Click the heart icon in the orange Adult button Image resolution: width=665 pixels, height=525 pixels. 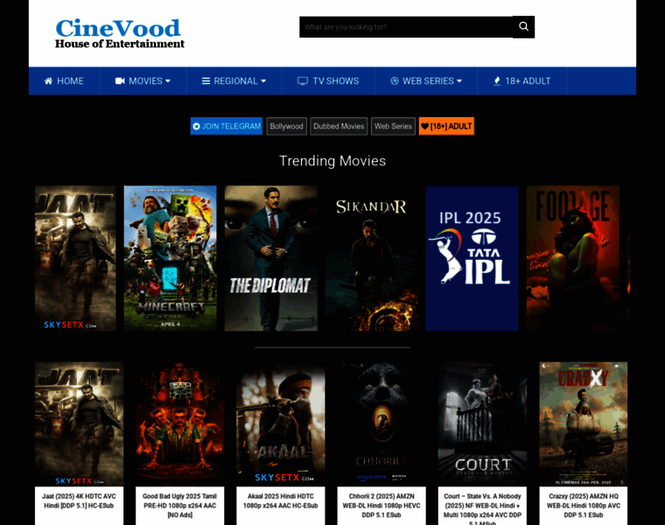pos(424,126)
